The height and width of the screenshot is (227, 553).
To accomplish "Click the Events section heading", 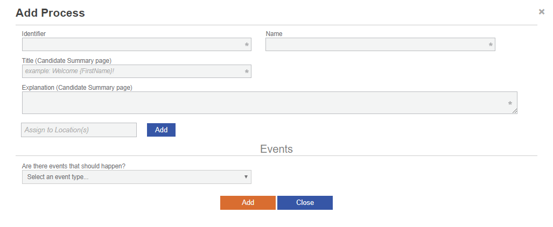I will click(276, 149).
